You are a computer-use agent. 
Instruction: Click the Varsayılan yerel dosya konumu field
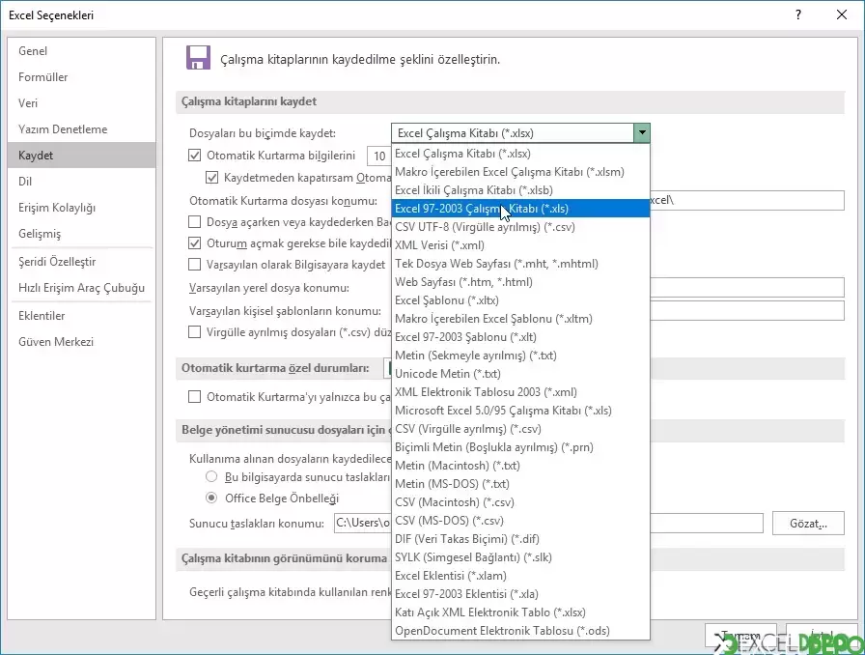coord(747,287)
